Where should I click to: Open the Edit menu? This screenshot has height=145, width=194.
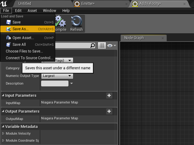(18, 11)
